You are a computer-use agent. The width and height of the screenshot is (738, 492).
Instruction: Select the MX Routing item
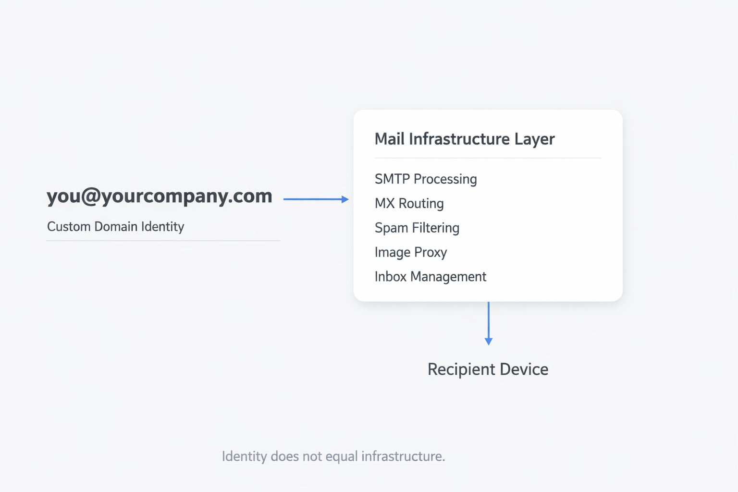click(x=409, y=203)
